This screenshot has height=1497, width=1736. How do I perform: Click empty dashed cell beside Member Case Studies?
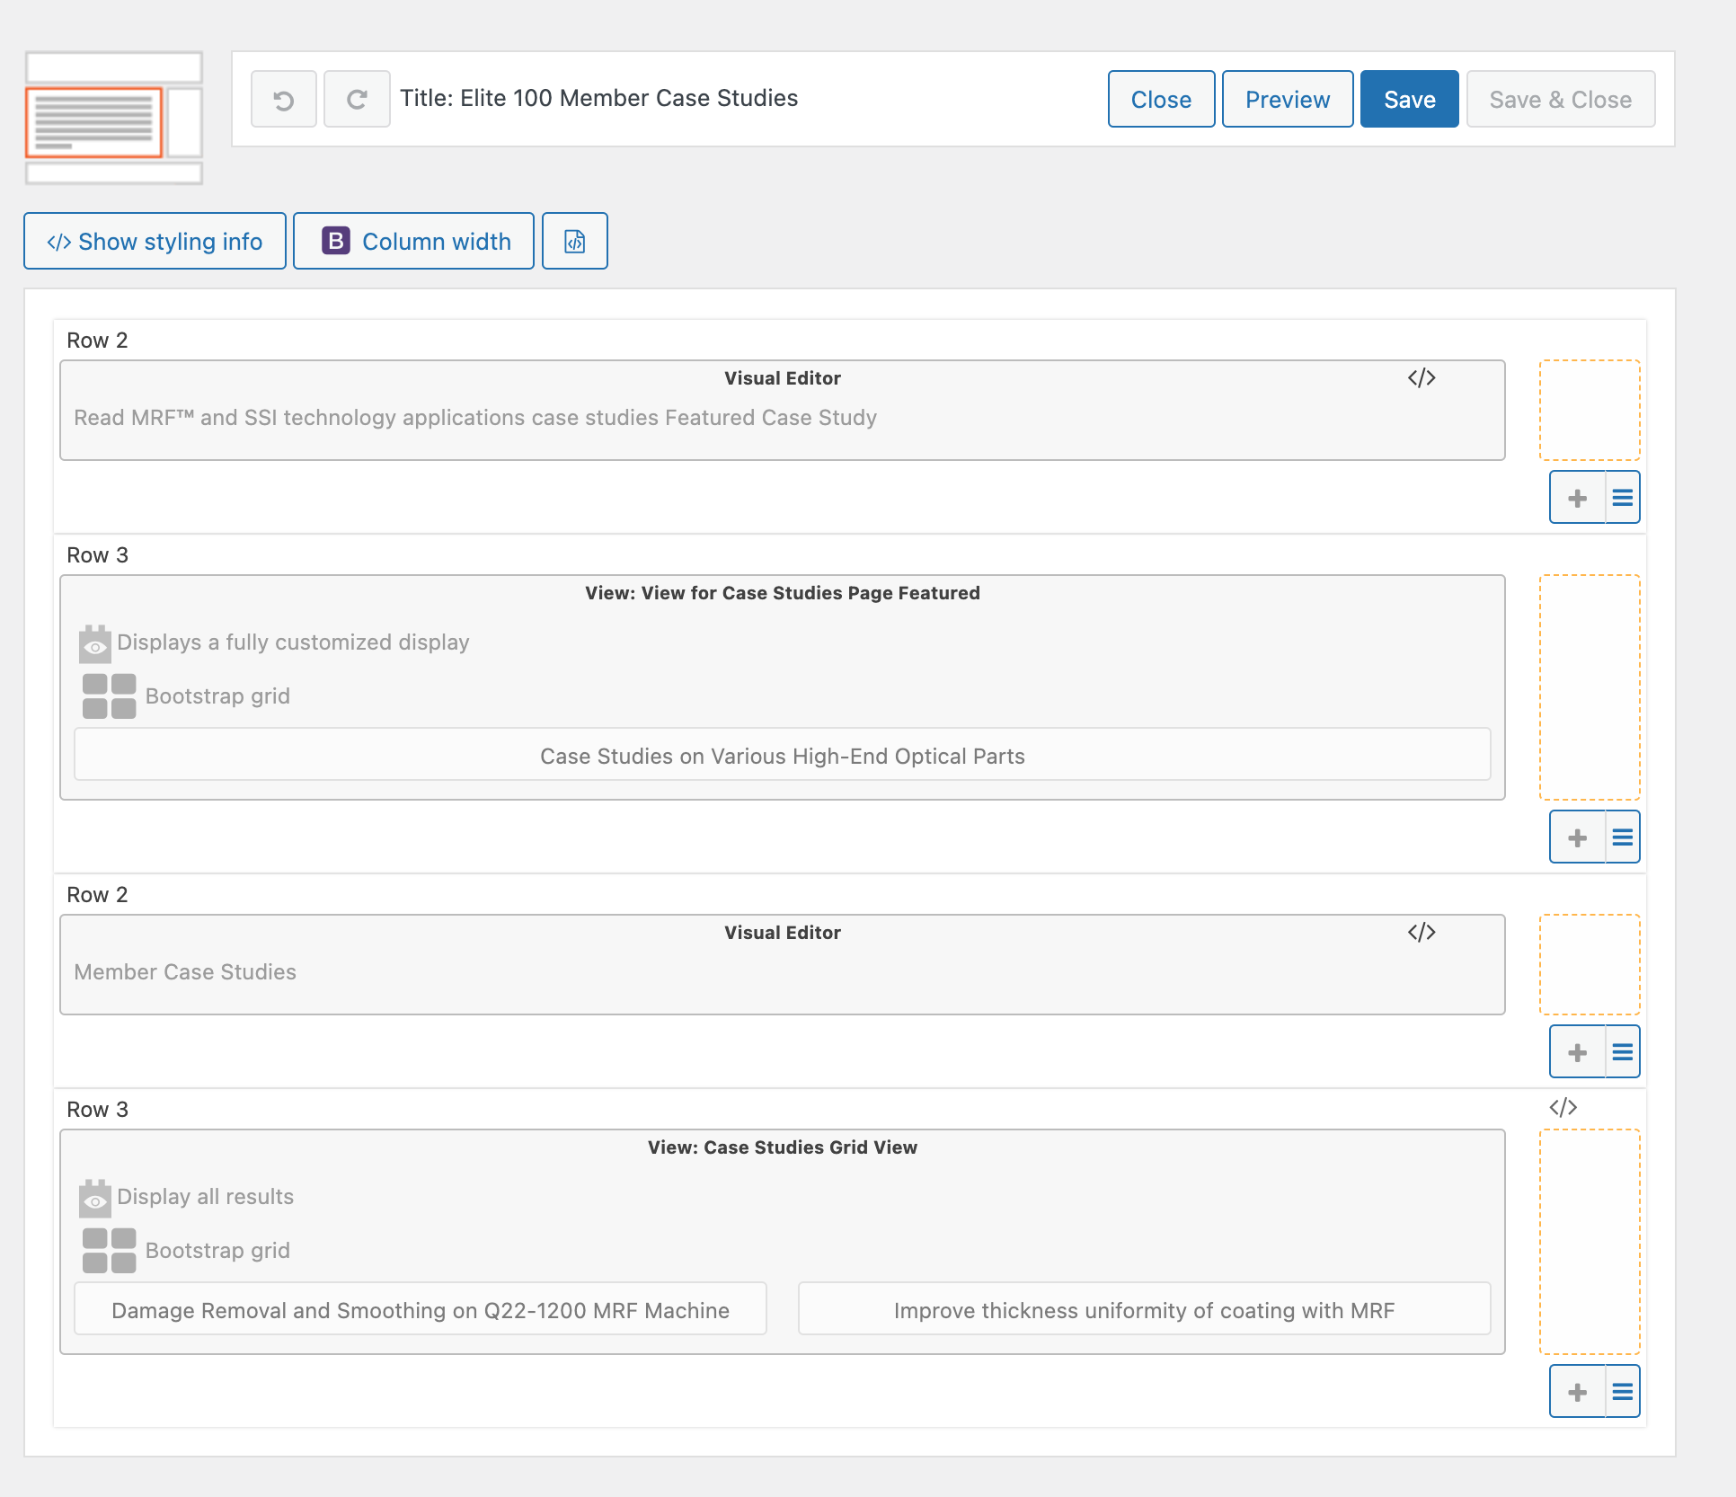pyautogui.click(x=1590, y=965)
